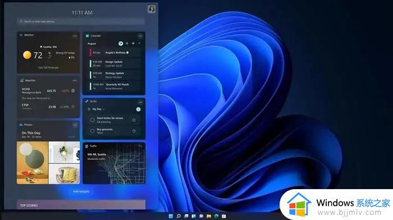393x220 pixels.
Task: Click the Calendar widget header icon
Action: click(87, 35)
